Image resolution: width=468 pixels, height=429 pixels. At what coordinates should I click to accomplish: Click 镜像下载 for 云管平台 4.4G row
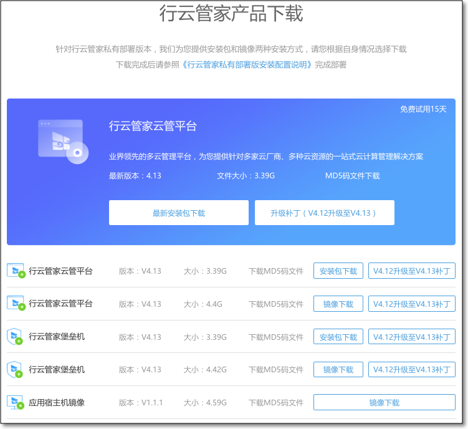click(x=338, y=304)
